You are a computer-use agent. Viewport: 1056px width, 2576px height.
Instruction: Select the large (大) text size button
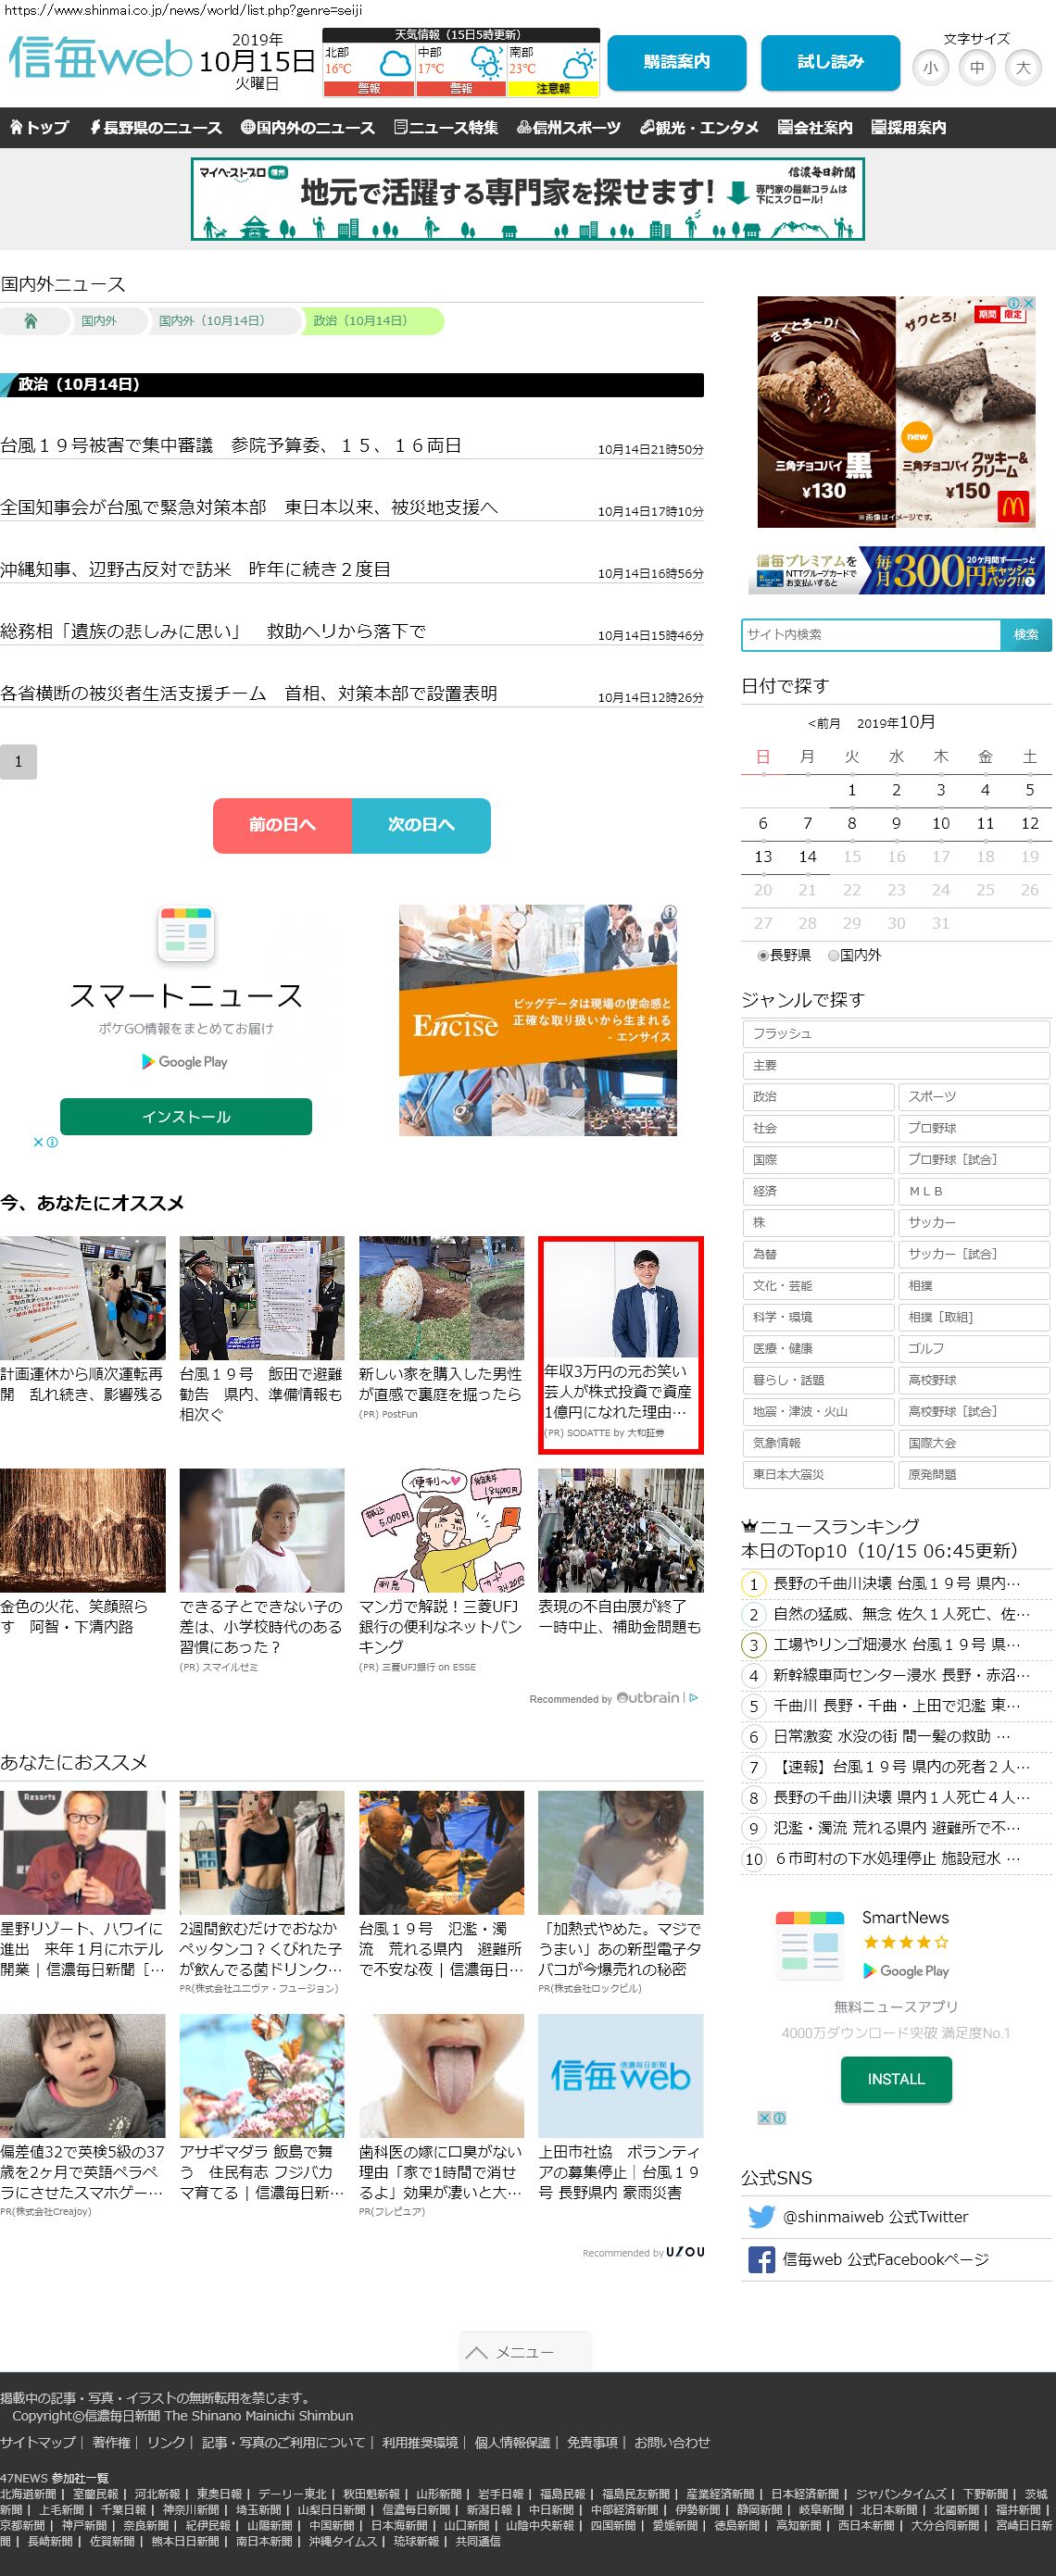point(1022,68)
